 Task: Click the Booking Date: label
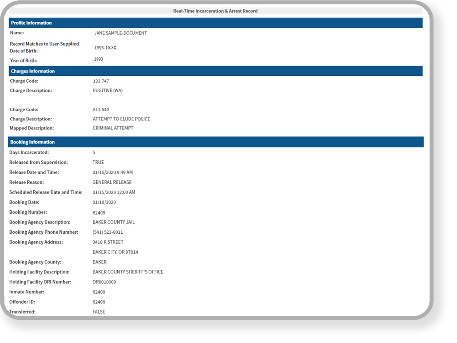point(24,202)
